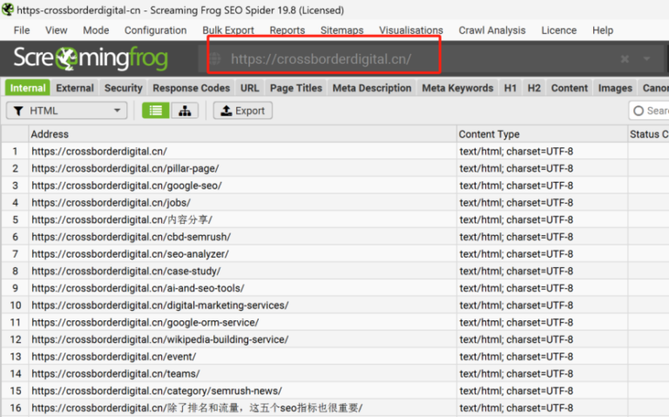The width and height of the screenshot is (669, 417).
Task: Open the HTML filter dropdown
Action: pos(67,111)
